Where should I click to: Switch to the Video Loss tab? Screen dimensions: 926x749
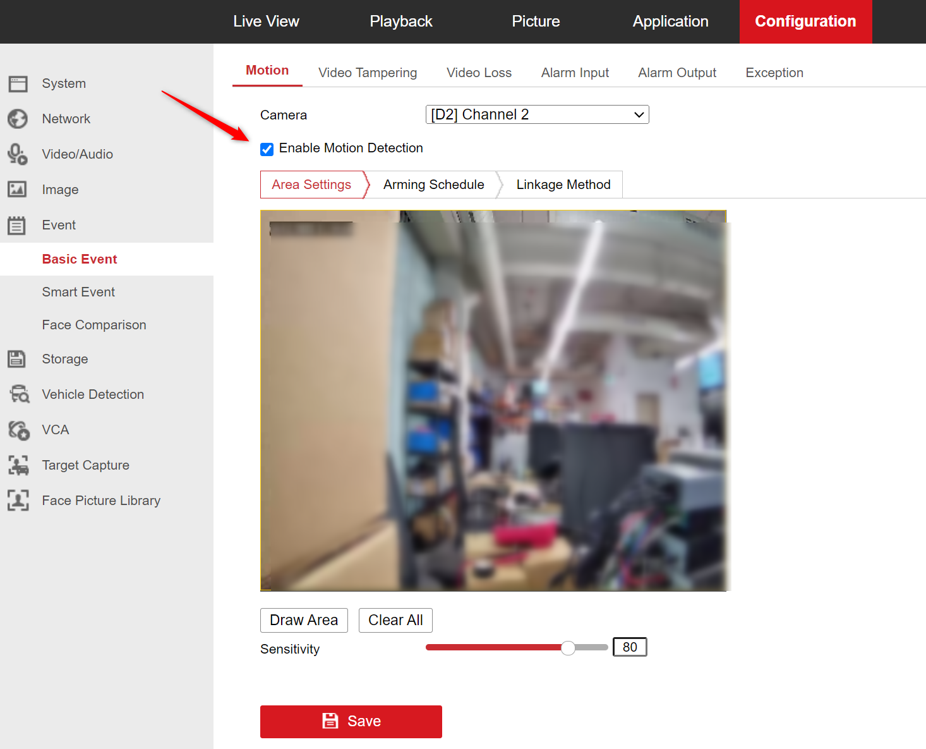[479, 73]
